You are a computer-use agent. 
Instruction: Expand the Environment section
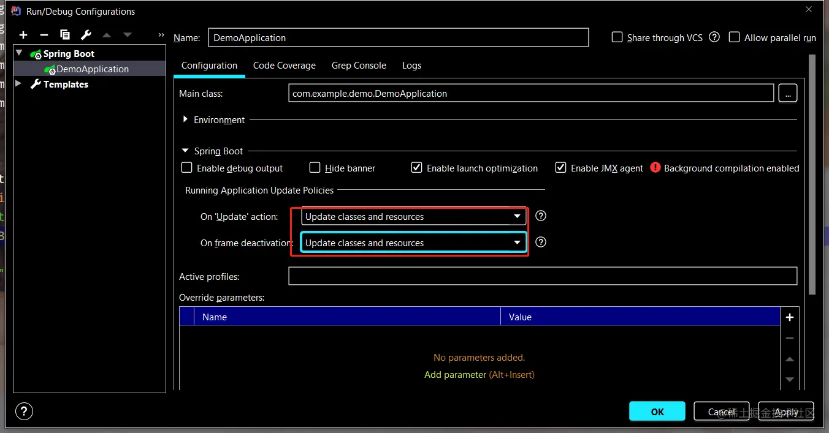[x=185, y=119]
